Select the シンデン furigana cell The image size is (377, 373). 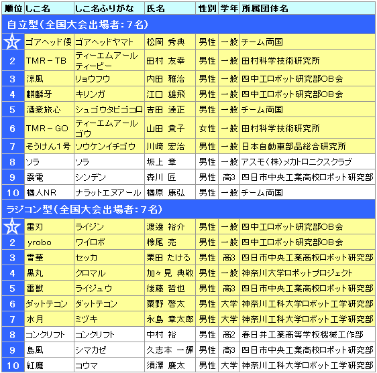(x=109, y=177)
